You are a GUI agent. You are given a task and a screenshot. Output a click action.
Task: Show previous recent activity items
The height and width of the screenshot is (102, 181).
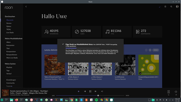[x=146, y=50]
